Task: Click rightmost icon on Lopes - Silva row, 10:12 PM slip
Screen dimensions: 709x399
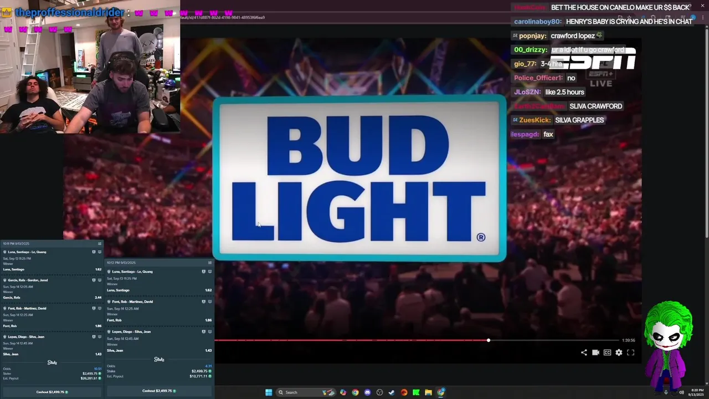Action: [x=209, y=332]
